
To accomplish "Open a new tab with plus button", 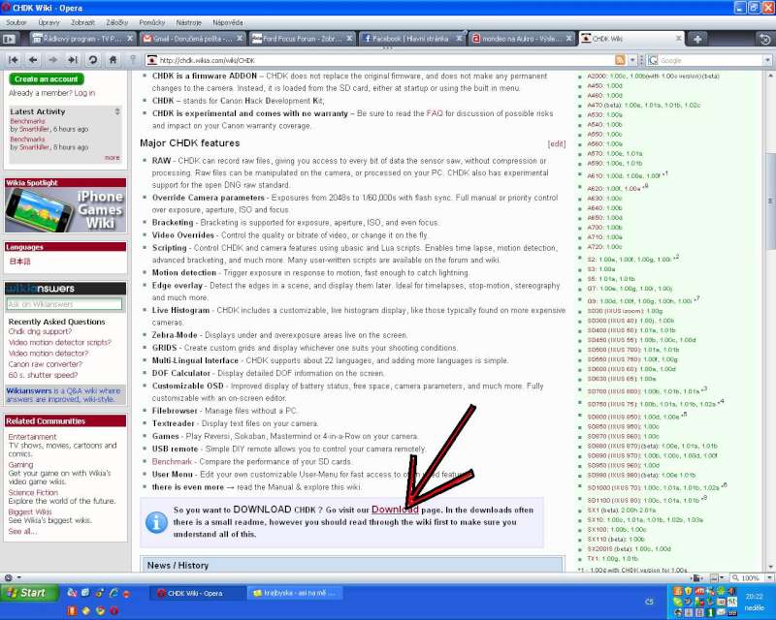I will 697,39.
